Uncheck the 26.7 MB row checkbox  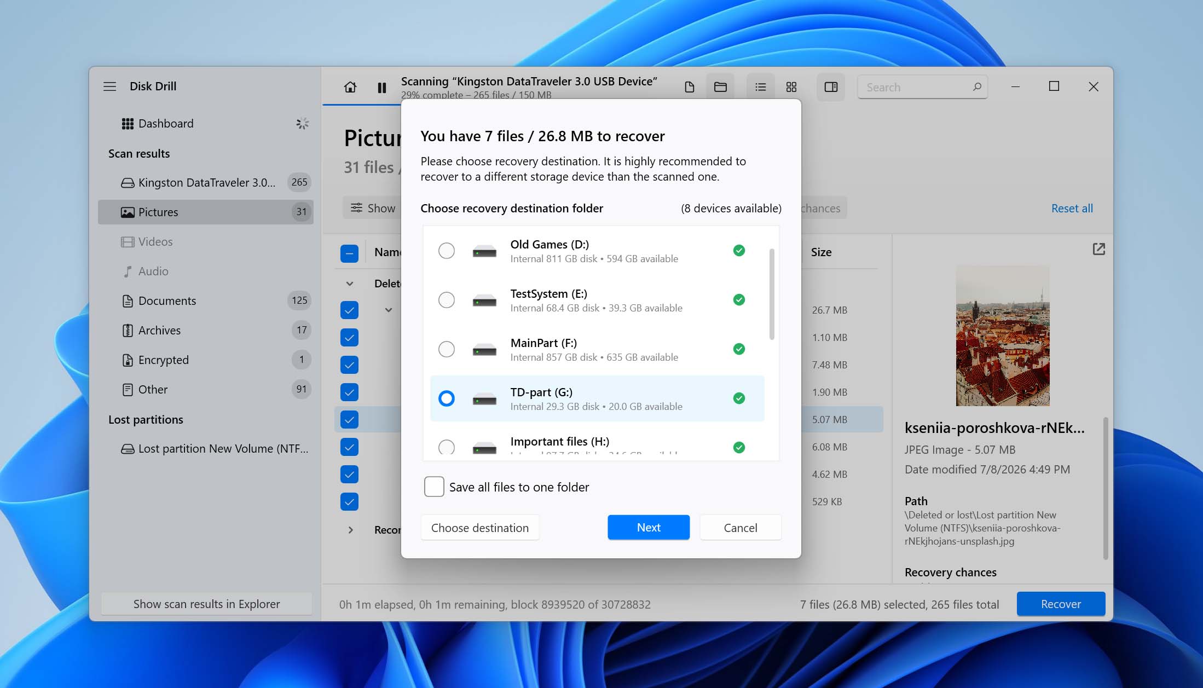(x=349, y=310)
